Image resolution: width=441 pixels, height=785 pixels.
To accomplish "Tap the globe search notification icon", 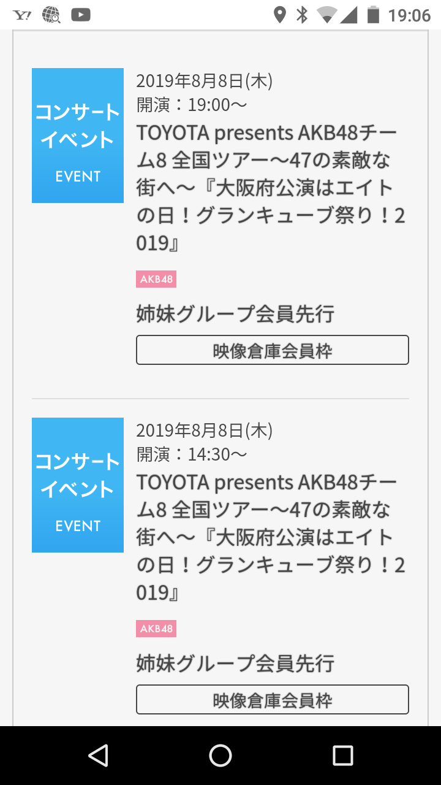I will (51, 15).
